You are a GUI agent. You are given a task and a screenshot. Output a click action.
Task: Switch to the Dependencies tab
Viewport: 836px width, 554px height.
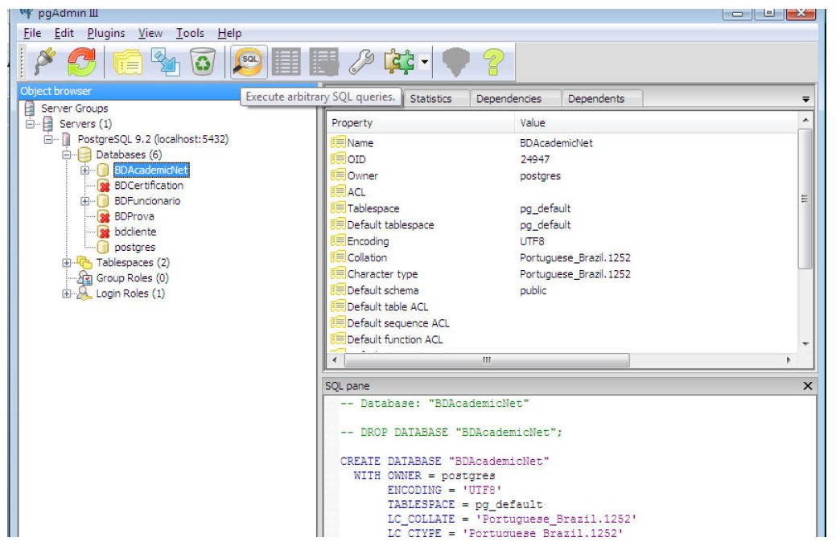509,99
